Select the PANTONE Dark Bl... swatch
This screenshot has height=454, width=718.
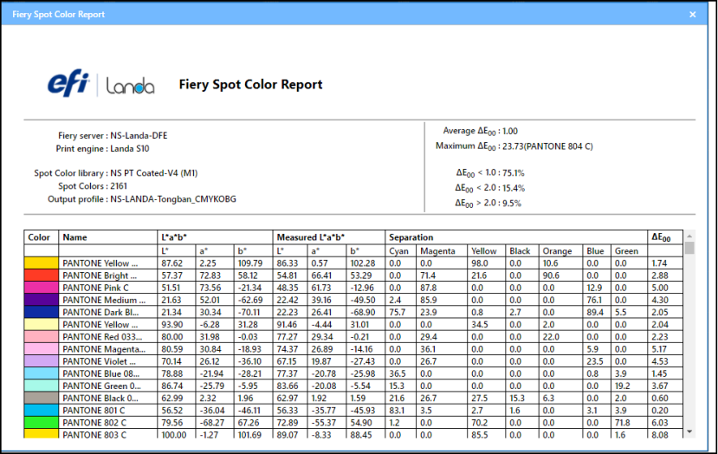pos(41,312)
